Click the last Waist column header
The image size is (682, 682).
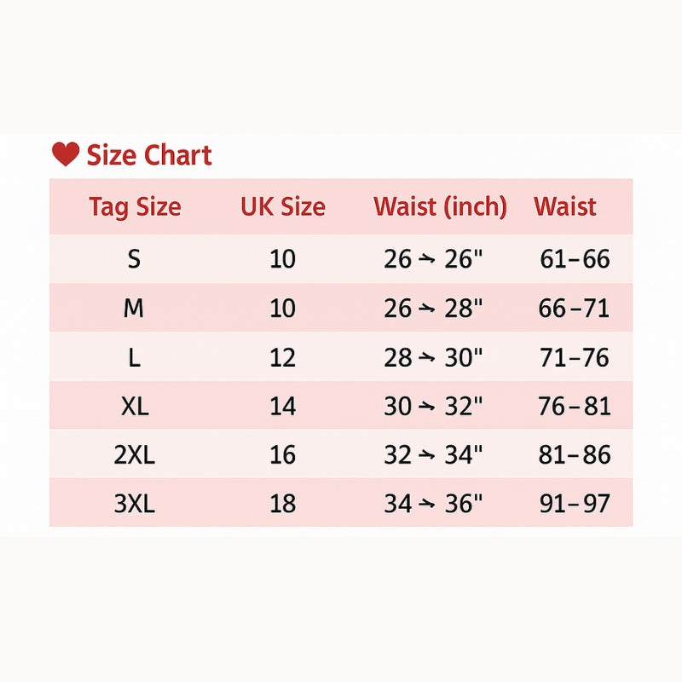564,206
